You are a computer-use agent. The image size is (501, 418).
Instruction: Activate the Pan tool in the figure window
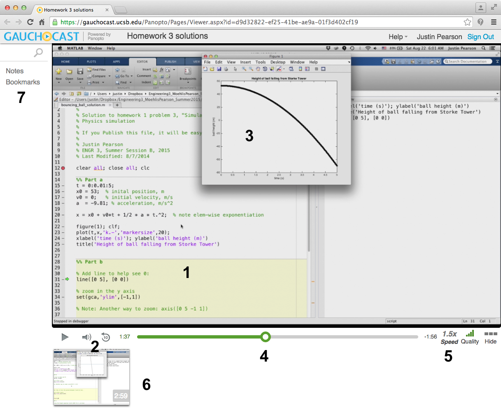click(258, 69)
